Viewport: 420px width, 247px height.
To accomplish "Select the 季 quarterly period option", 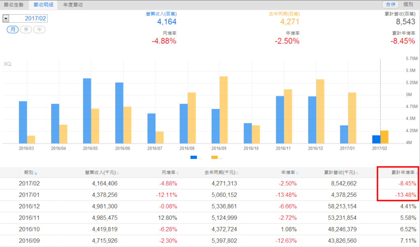I will pos(26,30).
